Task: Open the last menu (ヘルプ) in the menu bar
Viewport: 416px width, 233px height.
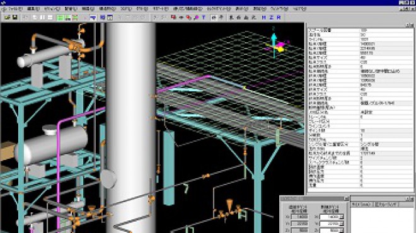Action: click(x=300, y=9)
